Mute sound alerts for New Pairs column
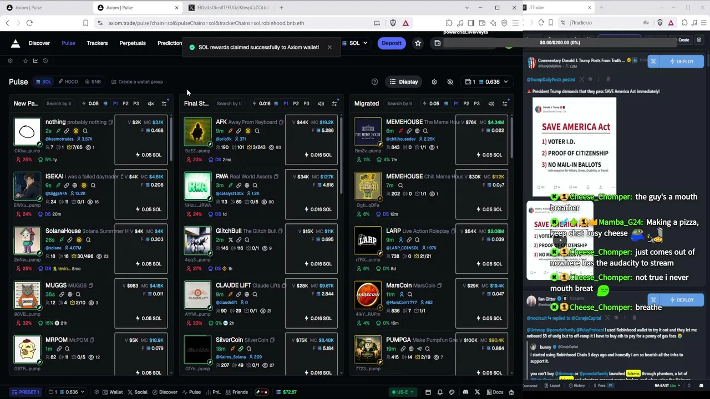Image resolution: width=710 pixels, height=399 pixels. point(150,104)
